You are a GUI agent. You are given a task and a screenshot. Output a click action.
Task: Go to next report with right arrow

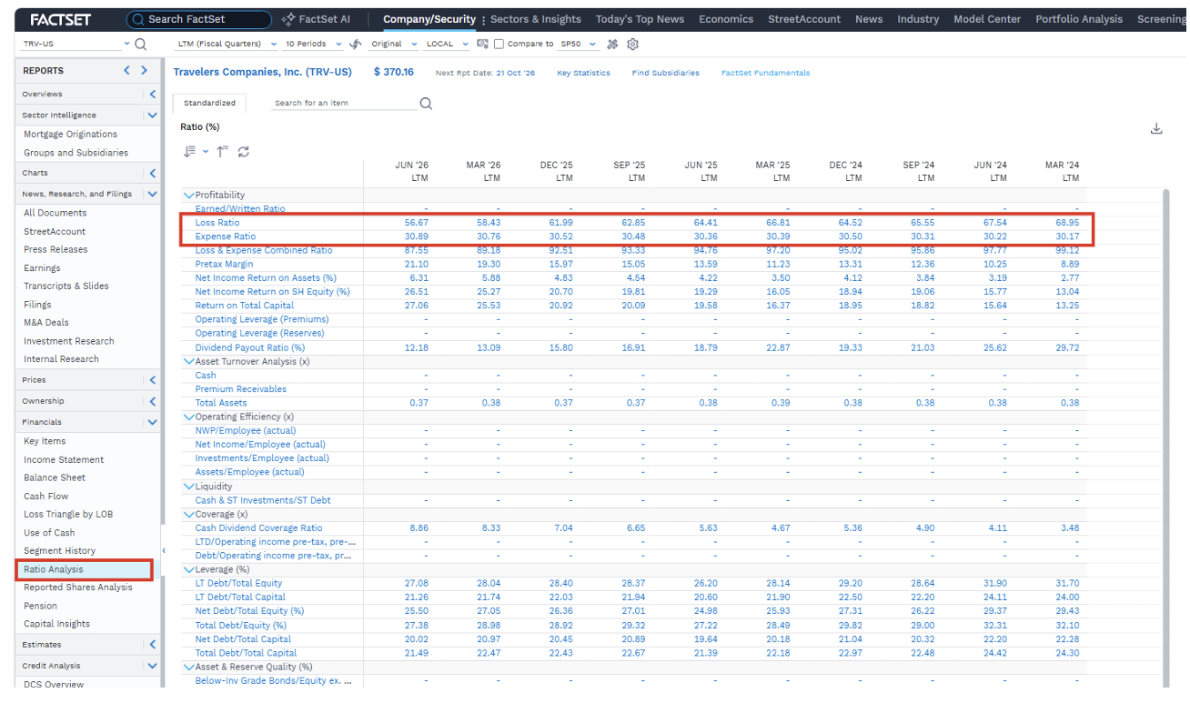[x=144, y=70]
